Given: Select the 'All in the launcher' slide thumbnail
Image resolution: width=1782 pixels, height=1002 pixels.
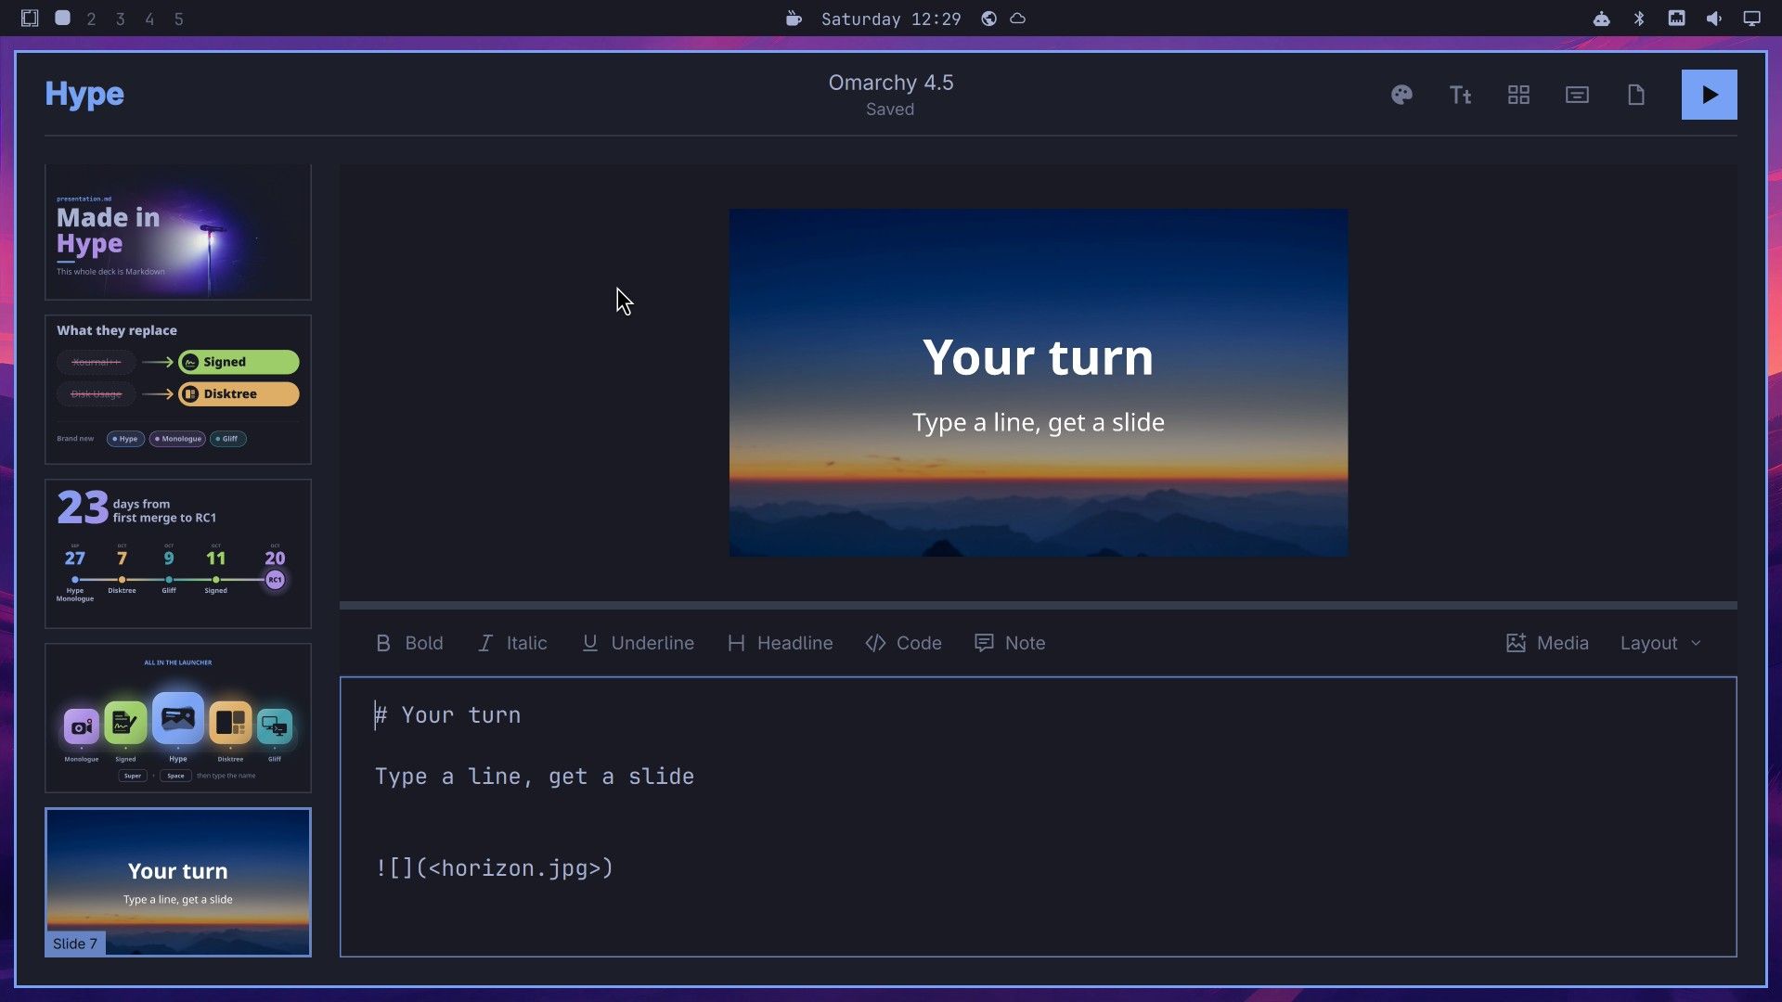Looking at the screenshot, I should 178,718.
